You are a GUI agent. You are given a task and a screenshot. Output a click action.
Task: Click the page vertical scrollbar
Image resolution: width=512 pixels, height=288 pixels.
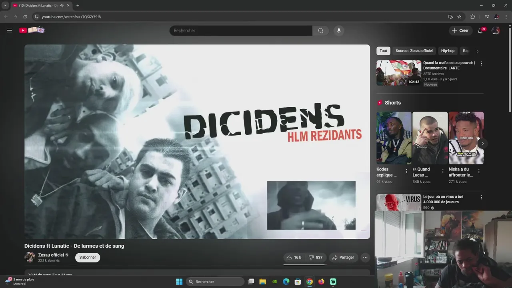tap(510, 70)
